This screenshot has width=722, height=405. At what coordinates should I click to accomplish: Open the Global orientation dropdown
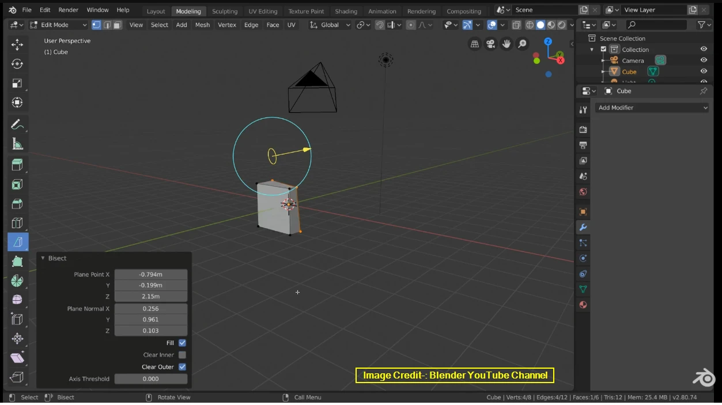(x=330, y=25)
